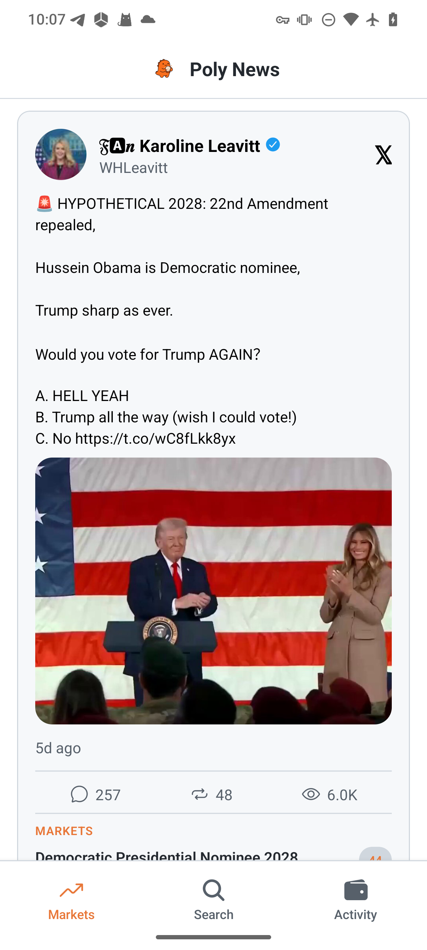Open Karoline Leavitt's profile avatar
Screen dimensions: 427x950
[x=61, y=154]
